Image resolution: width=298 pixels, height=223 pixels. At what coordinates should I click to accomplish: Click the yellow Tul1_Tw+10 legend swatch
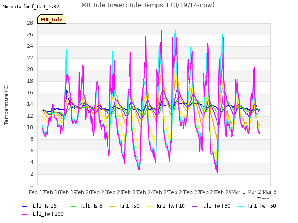pos(149,206)
